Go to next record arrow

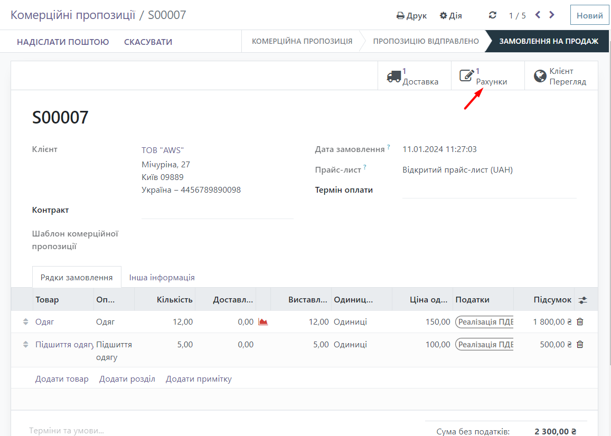point(552,15)
